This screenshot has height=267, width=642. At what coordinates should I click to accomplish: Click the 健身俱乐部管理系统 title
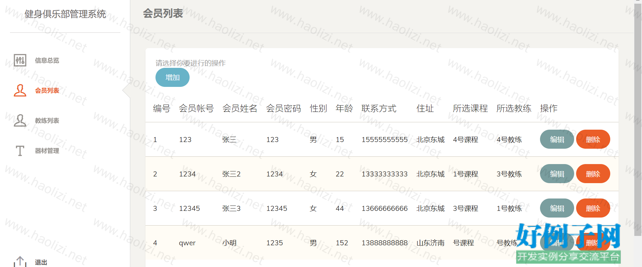click(x=65, y=14)
